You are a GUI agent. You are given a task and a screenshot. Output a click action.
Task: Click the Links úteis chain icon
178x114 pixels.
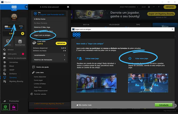click(x=33, y=73)
